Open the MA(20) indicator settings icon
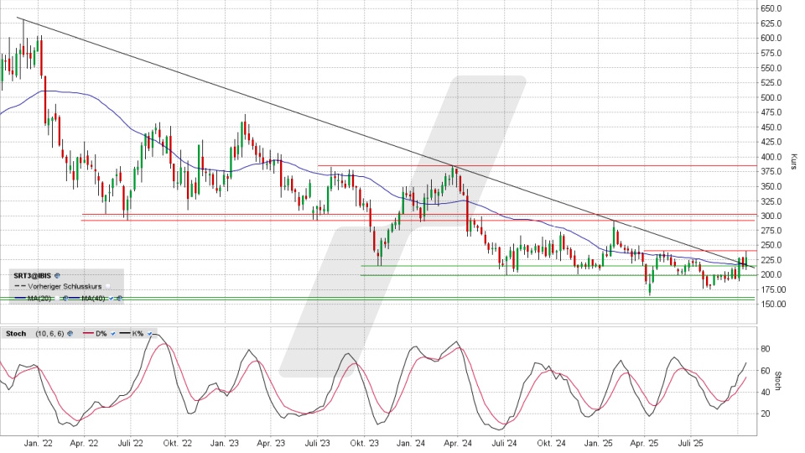Screen dimensions: 805x453 coord(65,298)
